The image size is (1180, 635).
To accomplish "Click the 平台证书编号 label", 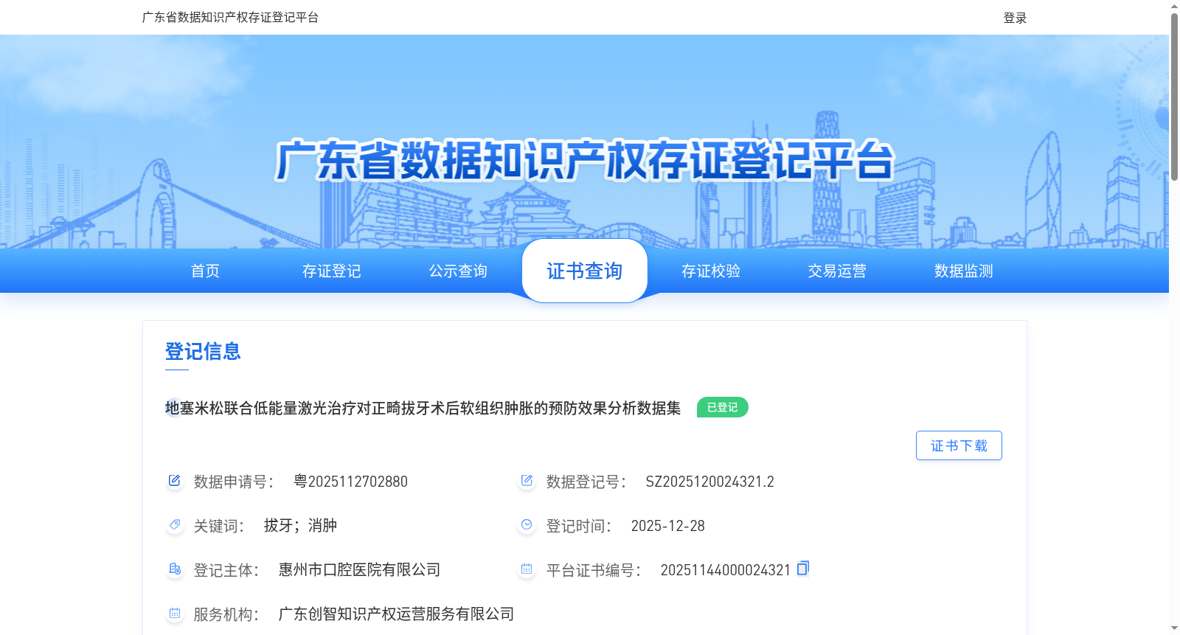I will click(x=593, y=570).
